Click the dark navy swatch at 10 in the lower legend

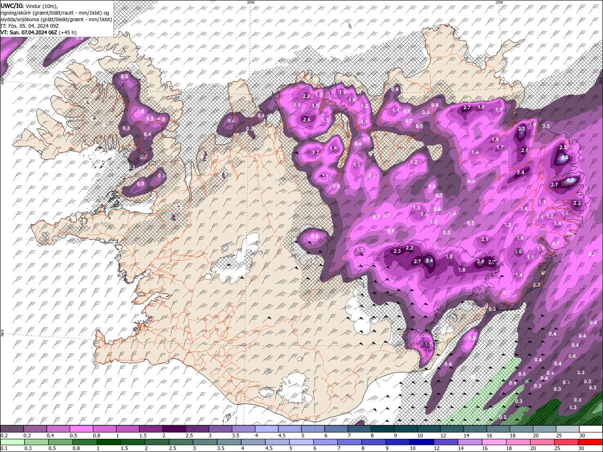pos(421,442)
